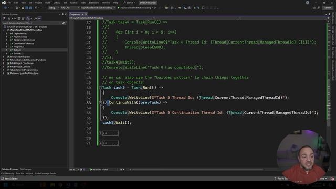
Task: Click the account profile avatar icon
Action: click(308, 3)
